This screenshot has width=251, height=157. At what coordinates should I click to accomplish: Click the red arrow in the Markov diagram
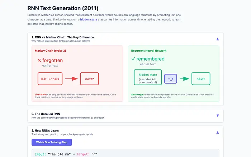71,79
